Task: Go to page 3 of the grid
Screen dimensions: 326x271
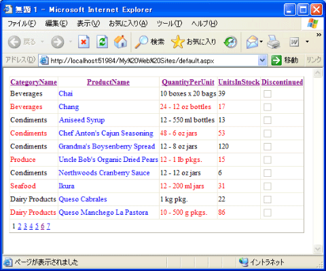Action: click(x=25, y=226)
